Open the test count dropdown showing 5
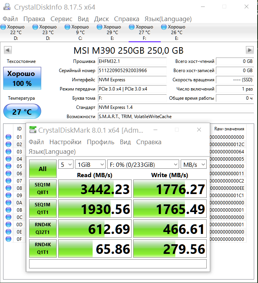The width and height of the screenshot is (258, 283). coord(66,165)
